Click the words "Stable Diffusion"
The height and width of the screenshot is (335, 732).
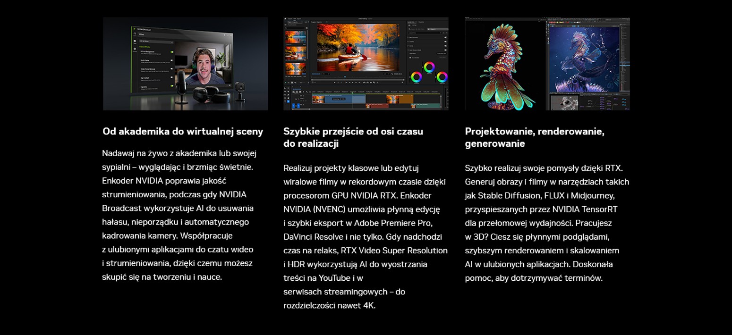(509, 195)
